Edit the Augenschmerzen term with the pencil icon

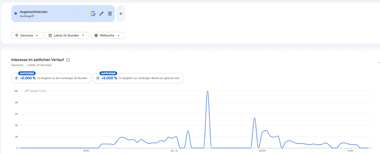[102, 14]
